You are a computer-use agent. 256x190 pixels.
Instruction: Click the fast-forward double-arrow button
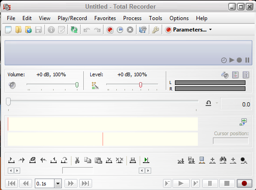[x=71, y=184]
